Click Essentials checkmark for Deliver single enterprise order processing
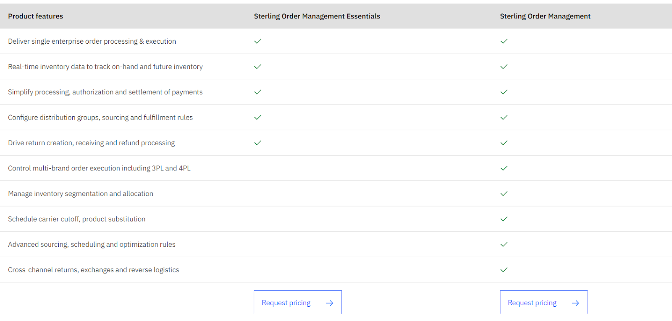672x321 pixels. pyautogui.click(x=258, y=41)
